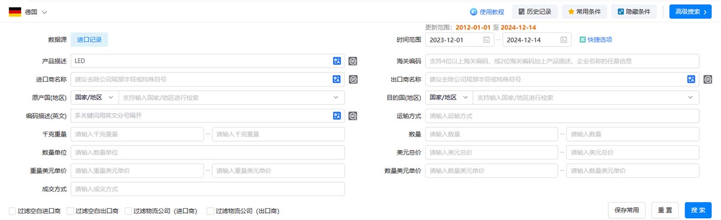Image resolution: width=721 pixels, height=220 pixels.
Task: Open calendar icon for end date 2024-12-14
Action: click(x=564, y=39)
